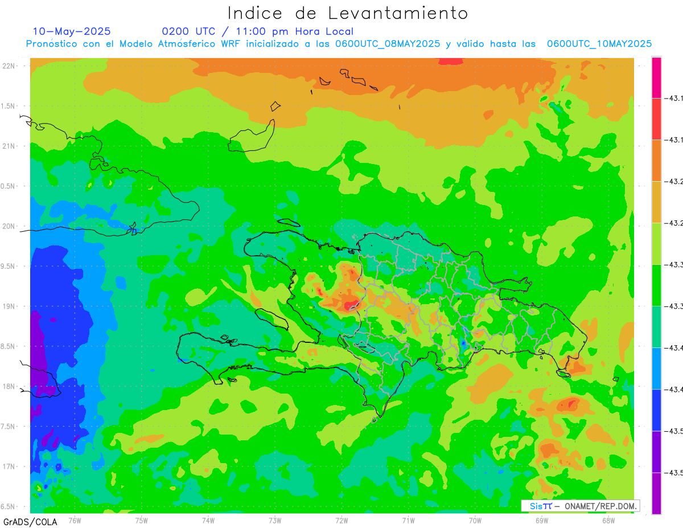Click the "8.5N" axis tick label
Viewport: 683px width, 528px height.
pos(9,346)
